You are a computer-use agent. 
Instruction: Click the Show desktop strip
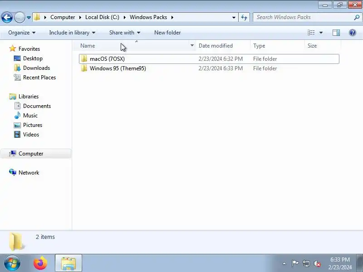coord(360,263)
